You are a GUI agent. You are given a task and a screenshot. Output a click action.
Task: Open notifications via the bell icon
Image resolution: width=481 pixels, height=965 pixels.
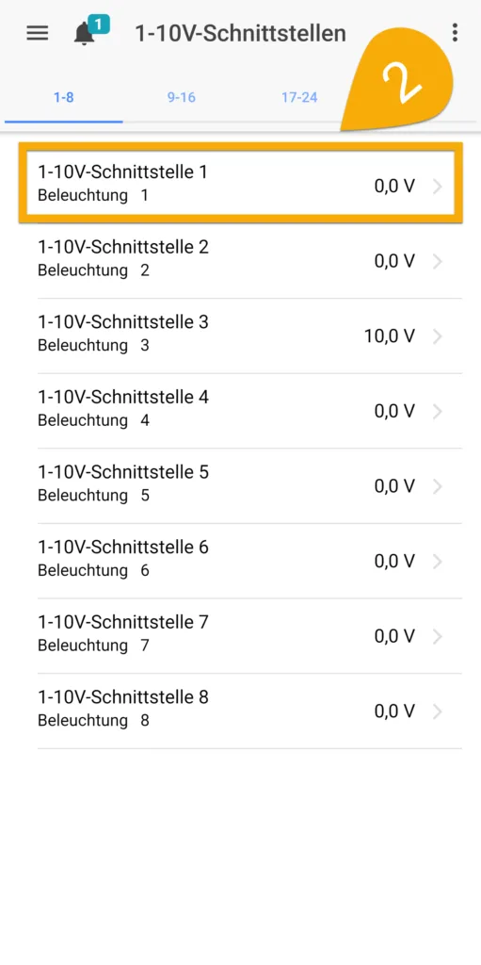point(84,35)
